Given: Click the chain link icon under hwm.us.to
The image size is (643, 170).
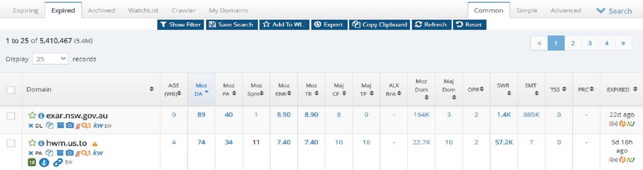Looking at the screenshot, I should [x=58, y=162].
